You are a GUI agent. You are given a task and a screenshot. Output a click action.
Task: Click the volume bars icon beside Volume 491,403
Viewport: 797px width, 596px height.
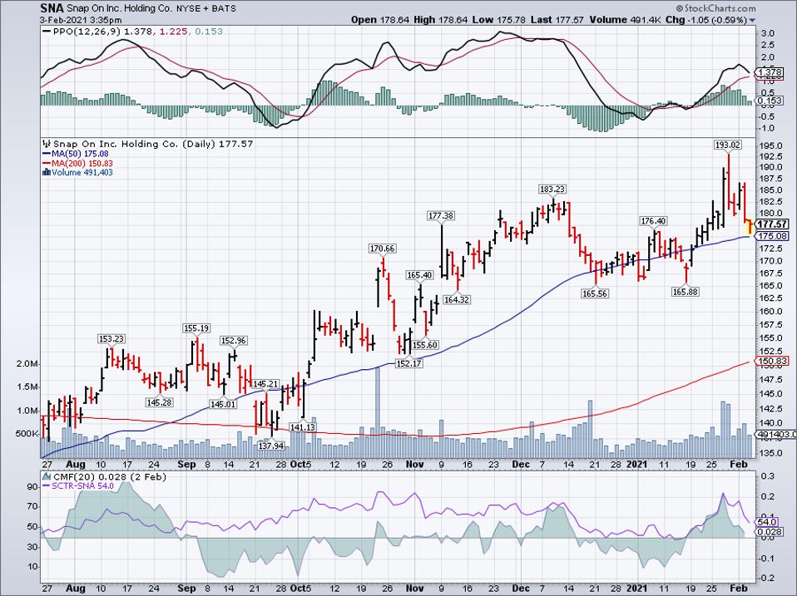[47, 173]
